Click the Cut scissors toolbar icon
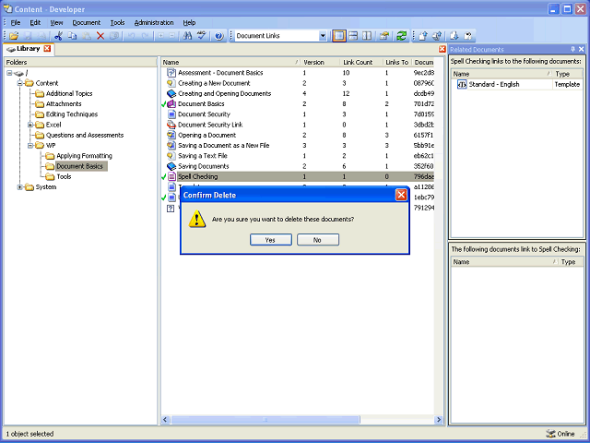This screenshot has width=590, height=443. click(58, 36)
